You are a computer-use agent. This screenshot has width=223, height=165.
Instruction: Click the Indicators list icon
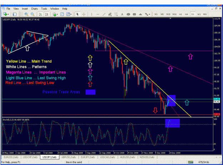(x=54, y=14)
